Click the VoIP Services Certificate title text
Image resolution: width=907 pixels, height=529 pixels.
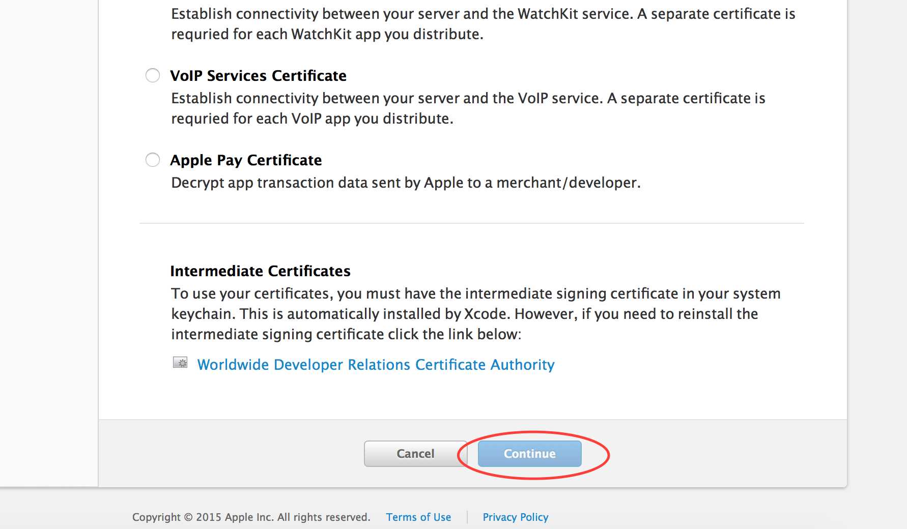[258, 76]
